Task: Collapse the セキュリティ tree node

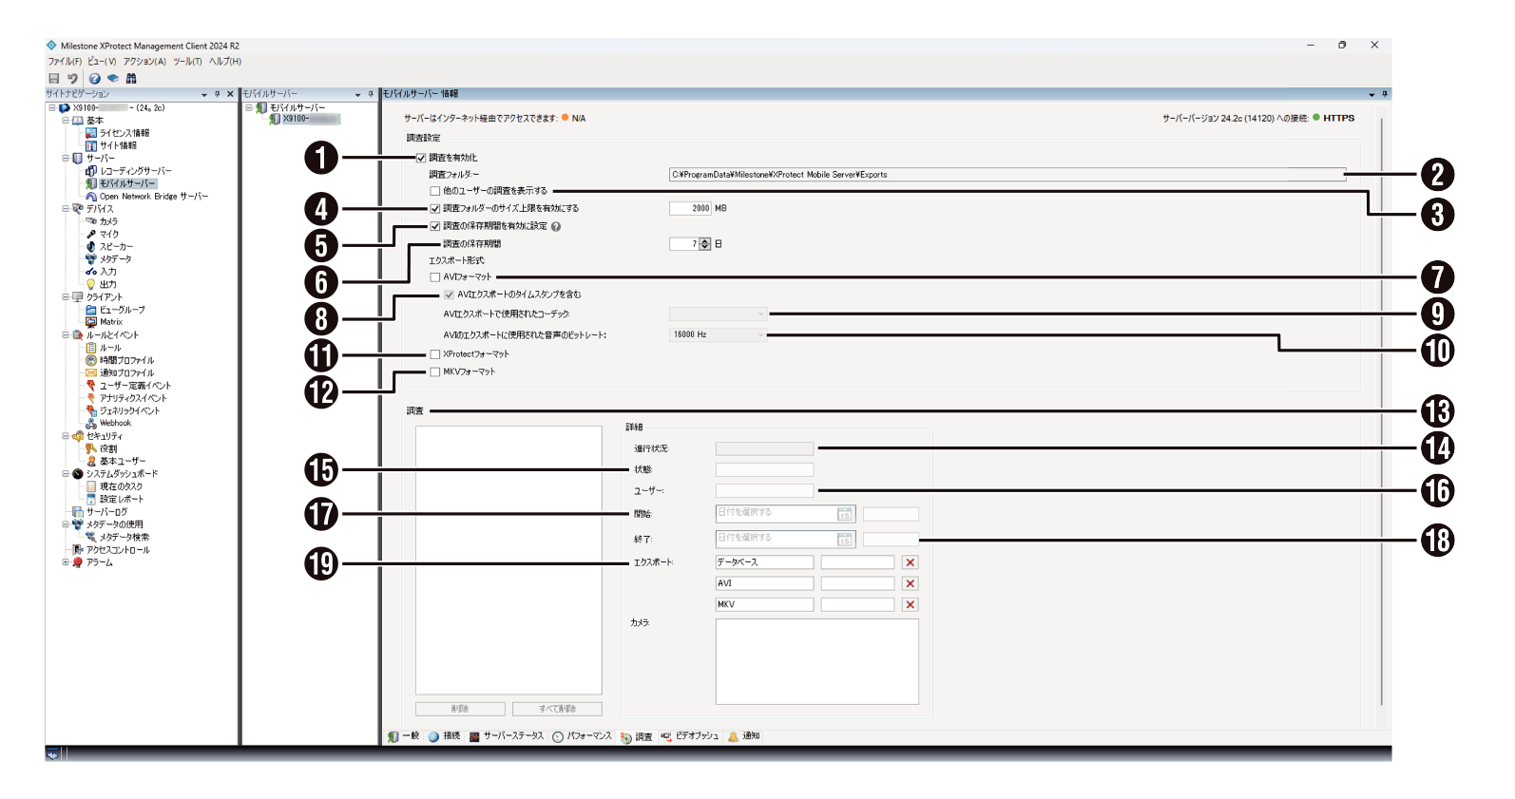Action: coord(66,436)
